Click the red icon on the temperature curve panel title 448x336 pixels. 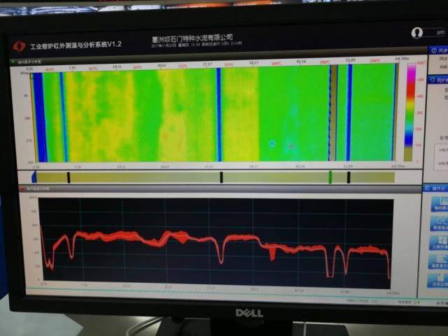point(22,188)
